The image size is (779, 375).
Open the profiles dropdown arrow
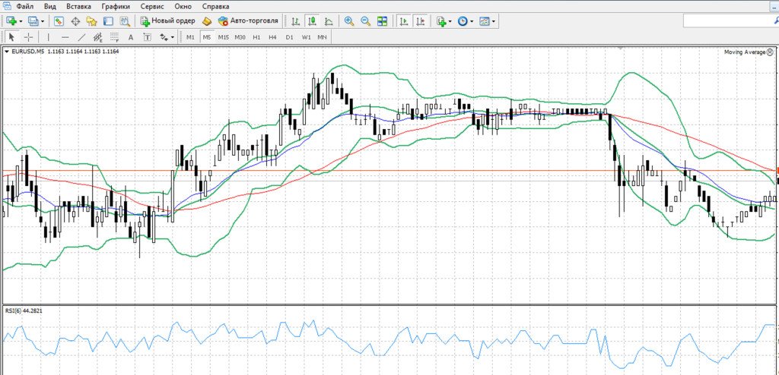click(x=43, y=21)
